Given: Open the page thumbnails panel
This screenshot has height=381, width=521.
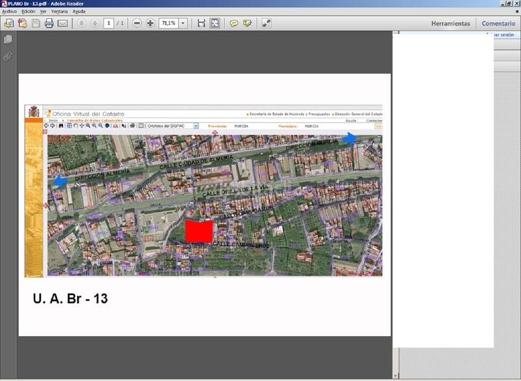Looking at the screenshot, I should pyautogui.click(x=8, y=40).
